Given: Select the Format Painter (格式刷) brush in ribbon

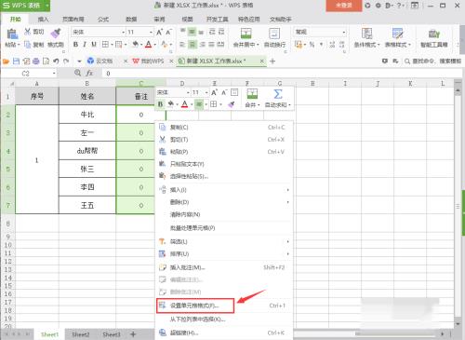Looking at the screenshot, I should (x=56, y=34).
